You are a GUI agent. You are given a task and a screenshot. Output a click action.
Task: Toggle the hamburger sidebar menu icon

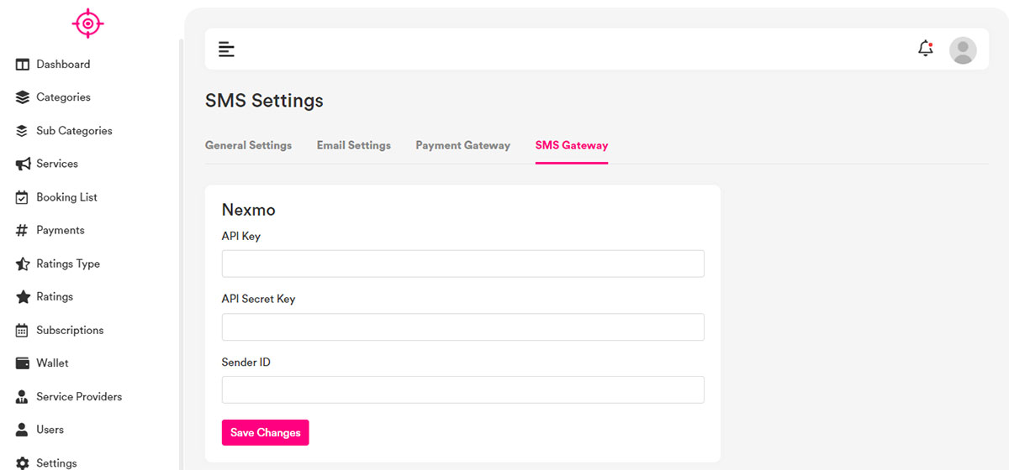click(226, 50)
